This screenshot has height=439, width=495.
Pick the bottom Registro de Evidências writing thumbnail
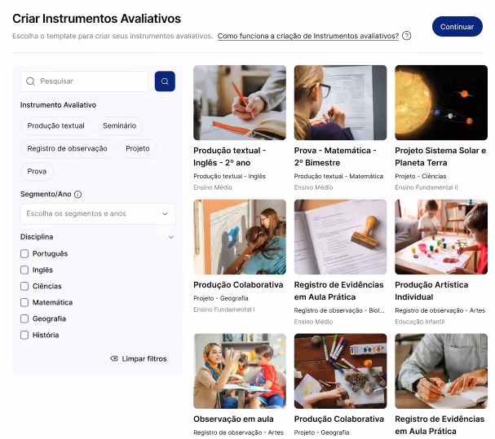[x=441, y=371]
